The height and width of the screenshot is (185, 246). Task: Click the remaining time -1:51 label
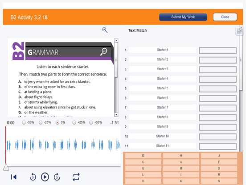point(115,123)
